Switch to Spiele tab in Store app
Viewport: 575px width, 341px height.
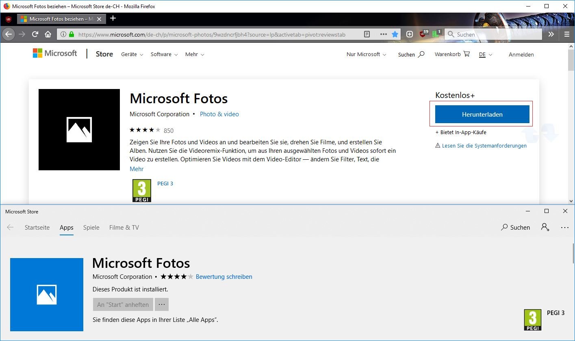tap(91, 228)
